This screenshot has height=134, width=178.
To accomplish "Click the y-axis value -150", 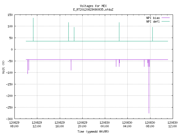I will (9, 84).
